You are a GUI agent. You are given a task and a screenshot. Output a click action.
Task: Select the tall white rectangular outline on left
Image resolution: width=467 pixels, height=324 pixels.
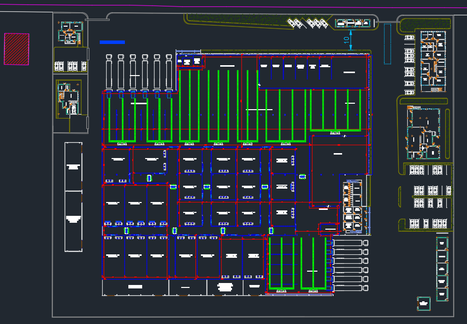pyautogui.click(x=74, y=197)
